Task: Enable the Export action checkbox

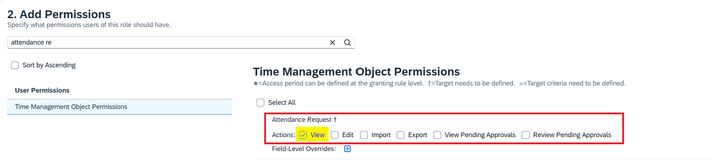Action: [400, 135]
